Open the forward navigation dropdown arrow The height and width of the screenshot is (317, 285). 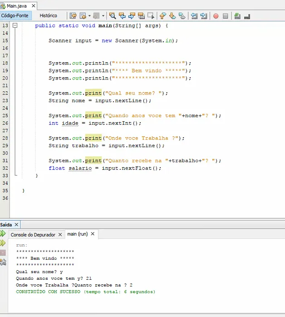pyautogui.click(x=103, y=16)
